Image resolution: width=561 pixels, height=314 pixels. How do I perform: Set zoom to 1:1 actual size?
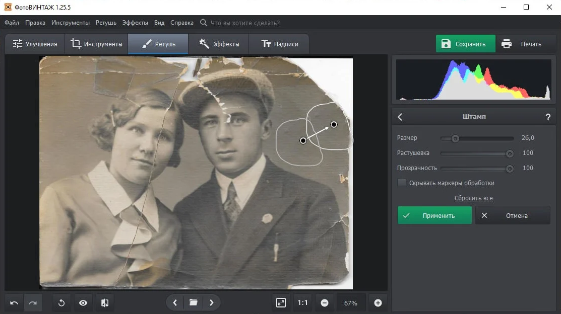point(302,302)
